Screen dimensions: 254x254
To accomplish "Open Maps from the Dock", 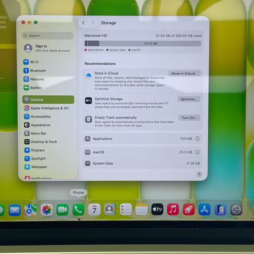I will pyautogui.click(x=31, y=210).
